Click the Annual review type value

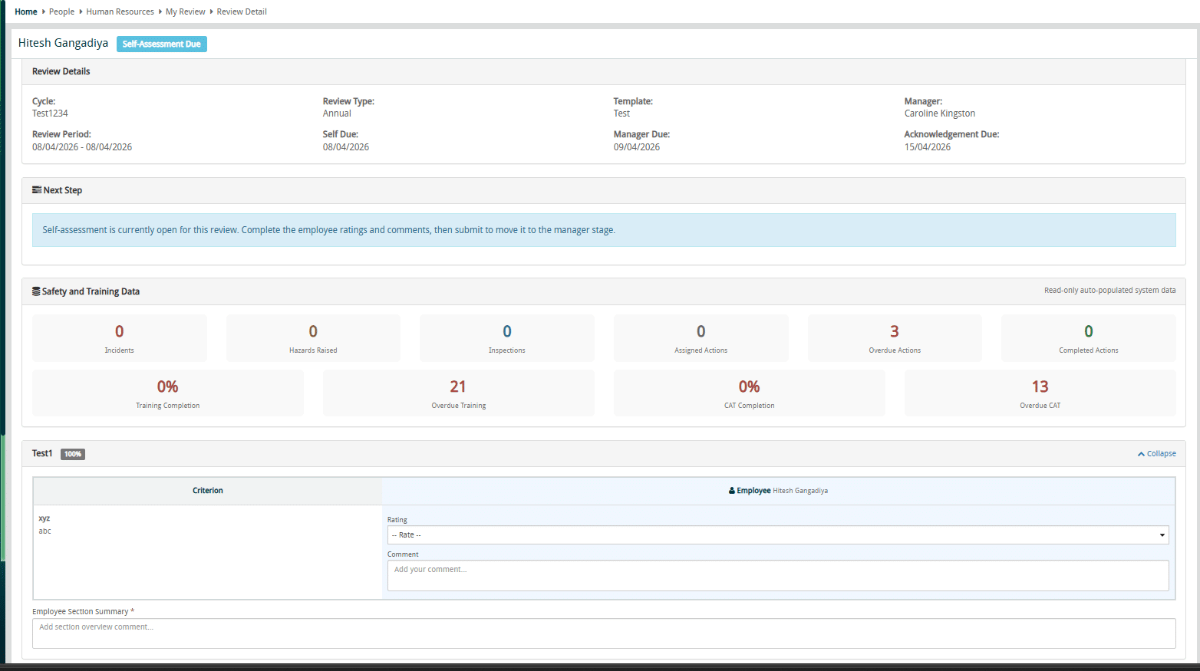click(x=337, y=113)
